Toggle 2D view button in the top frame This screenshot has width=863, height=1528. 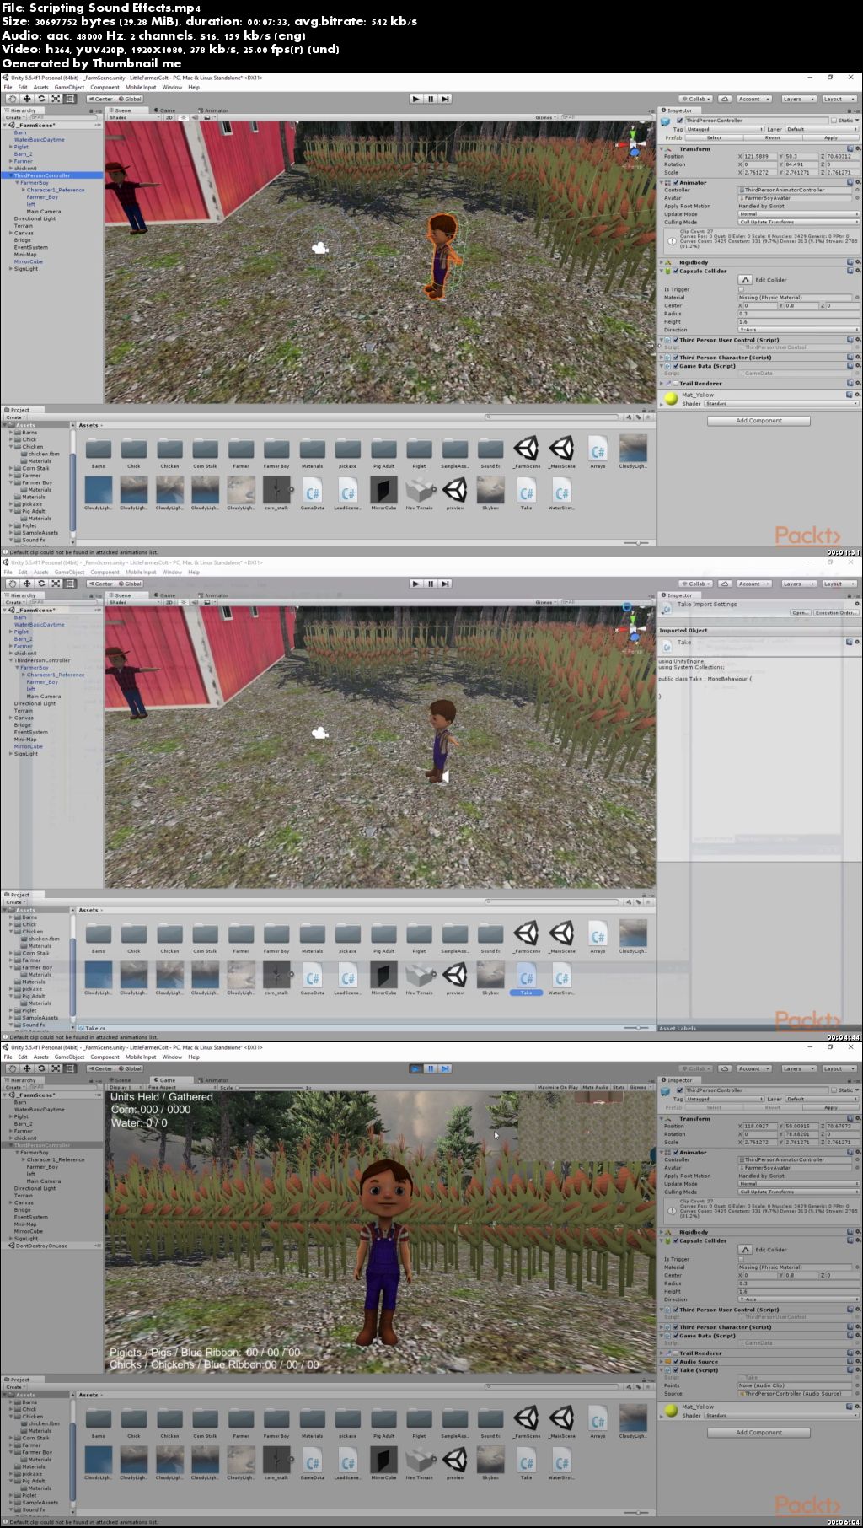(x=169, y=117)
